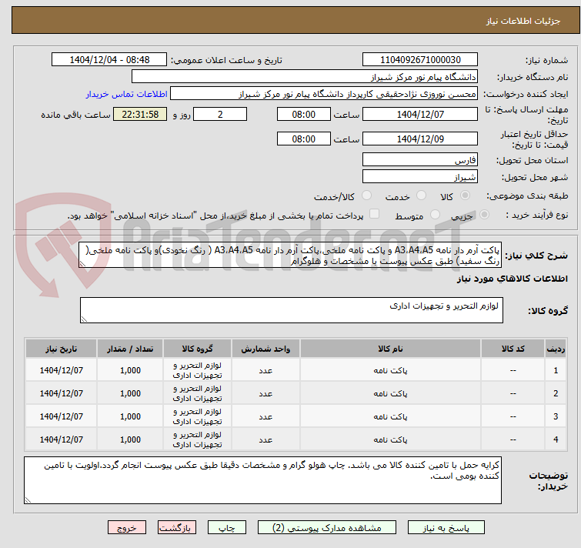Select the جزیی purchase type radio
Viewport: 581px width, 548px height.
click(484, 215)
